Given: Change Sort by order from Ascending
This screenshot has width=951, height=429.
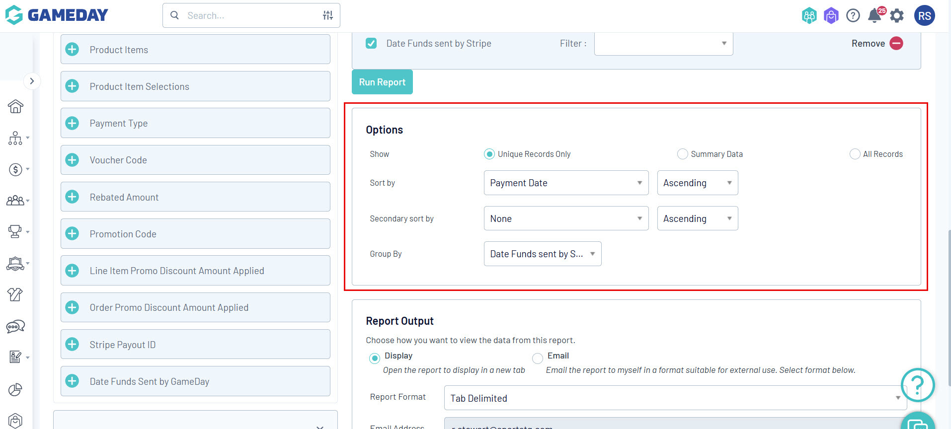Looking at the screenshot, I should [x=698, y=183].
